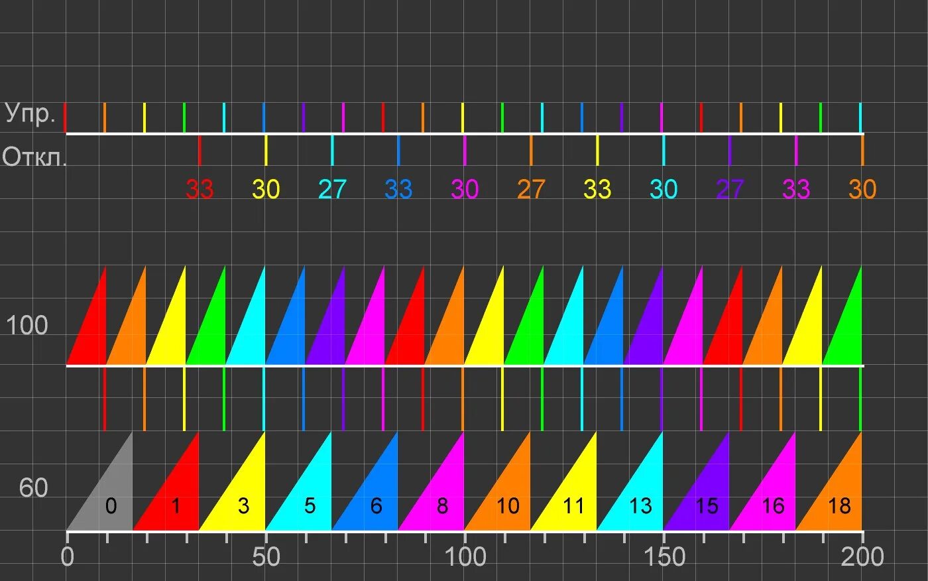Click the '150' axis label

(x=664, y=556)
